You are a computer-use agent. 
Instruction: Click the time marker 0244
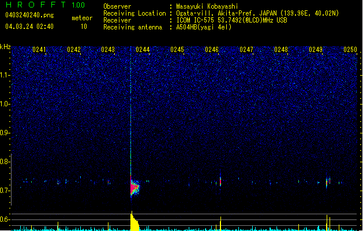[143, 50]
